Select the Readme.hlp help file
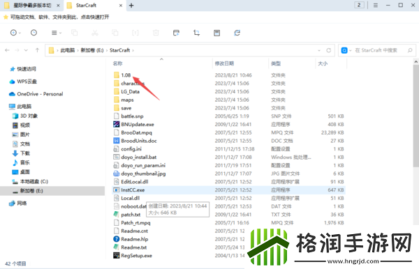 [134, 239]
